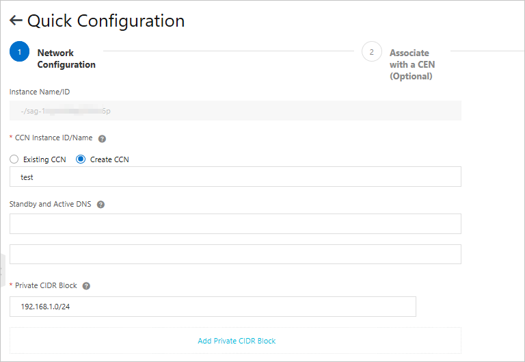Open help icon beside Standby and Active DNS
Screen dimensions: 525x362
coord(100,205)
